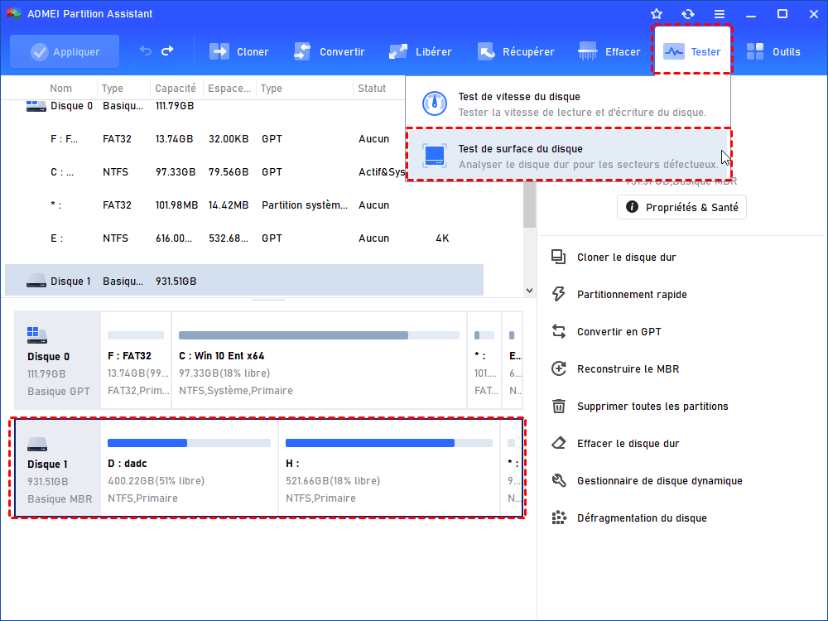Screen dimensions: 828x621
Task: Click the Appliquer button
Action: [x=65, y=51]
